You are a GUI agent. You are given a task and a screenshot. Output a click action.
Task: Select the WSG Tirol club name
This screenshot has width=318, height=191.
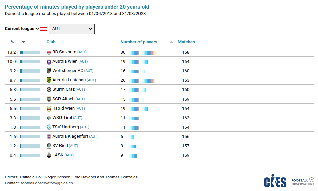point(62,117)
